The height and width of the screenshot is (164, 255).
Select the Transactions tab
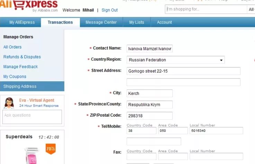coord(60,22)
